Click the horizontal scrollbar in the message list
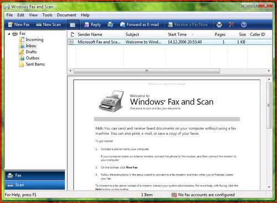 click(147, 71)
